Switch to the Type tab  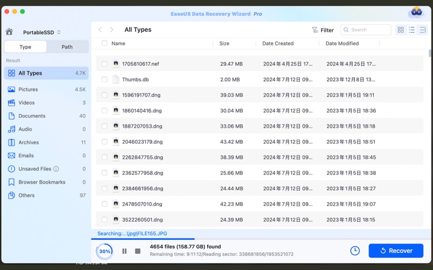(25, 47)
